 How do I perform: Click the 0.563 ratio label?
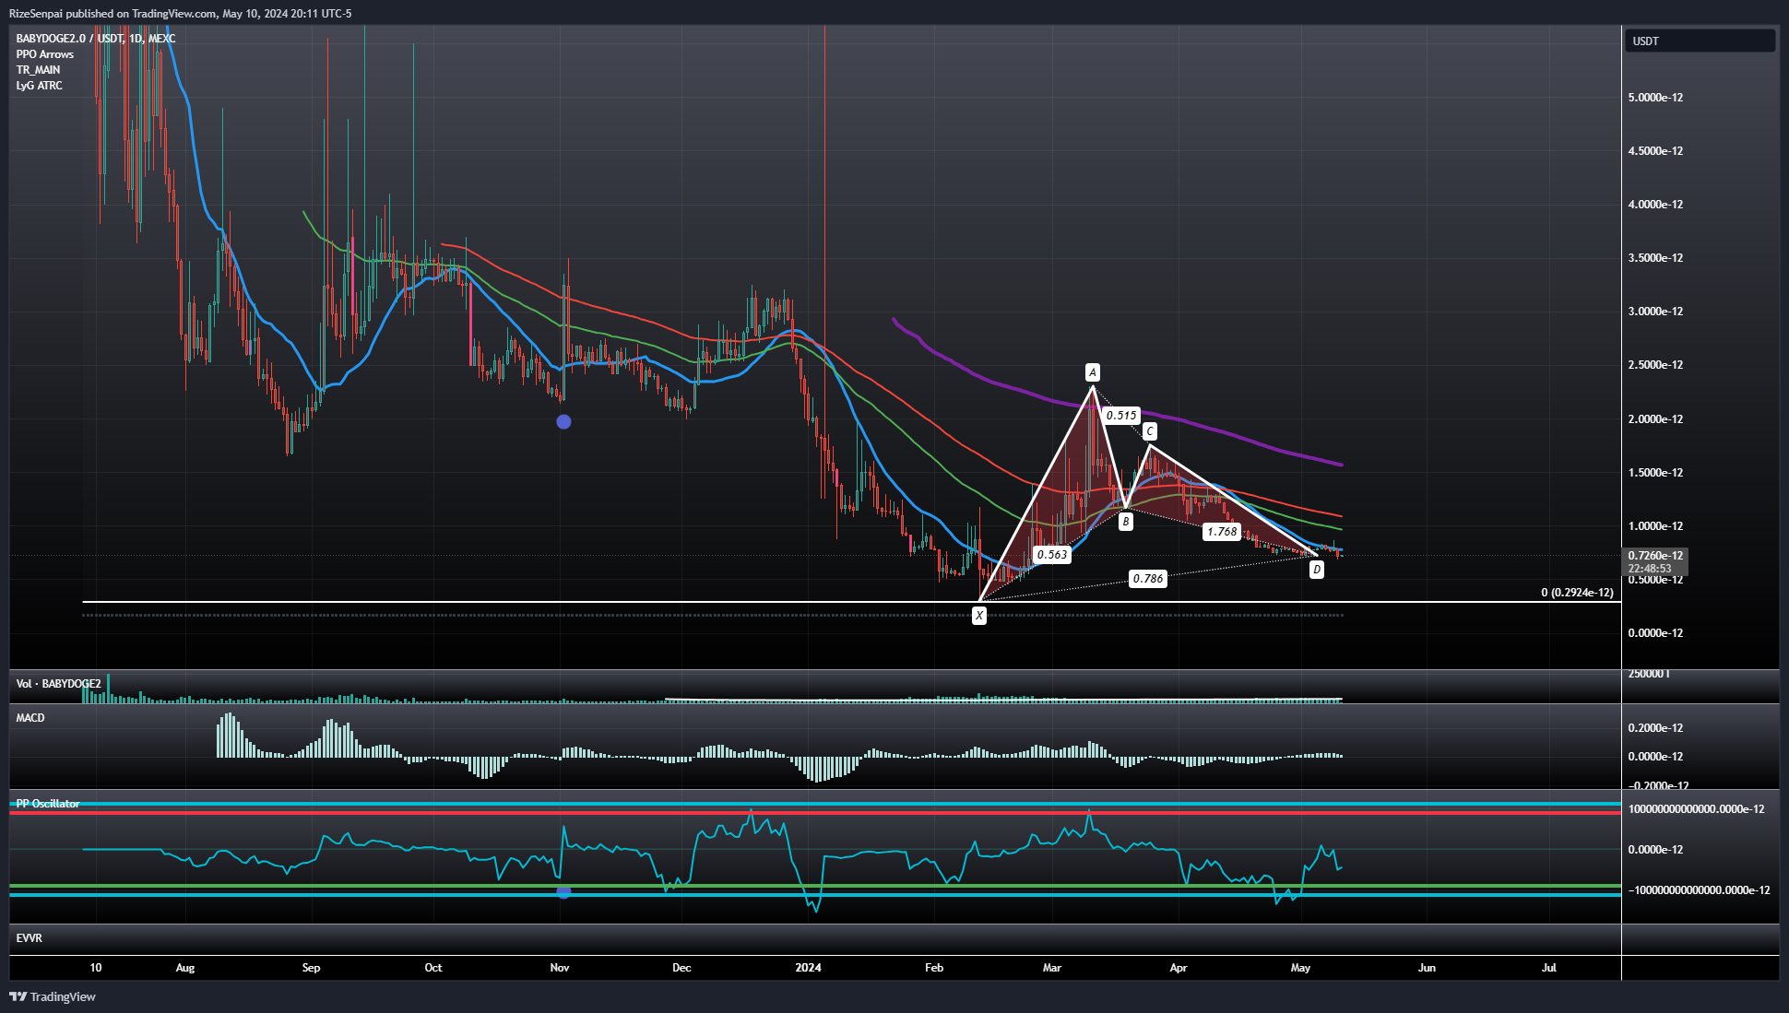(1052, 555)
